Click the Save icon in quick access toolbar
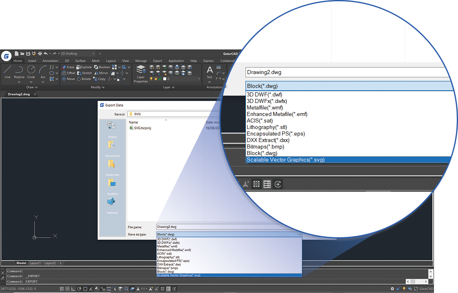This screenshot has width=458, height=293. tap(28, 53)
